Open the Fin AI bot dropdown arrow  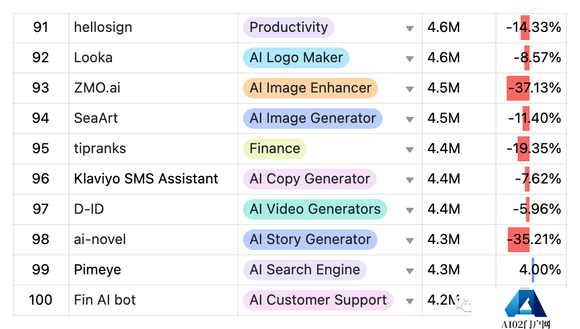click(410, 301)
